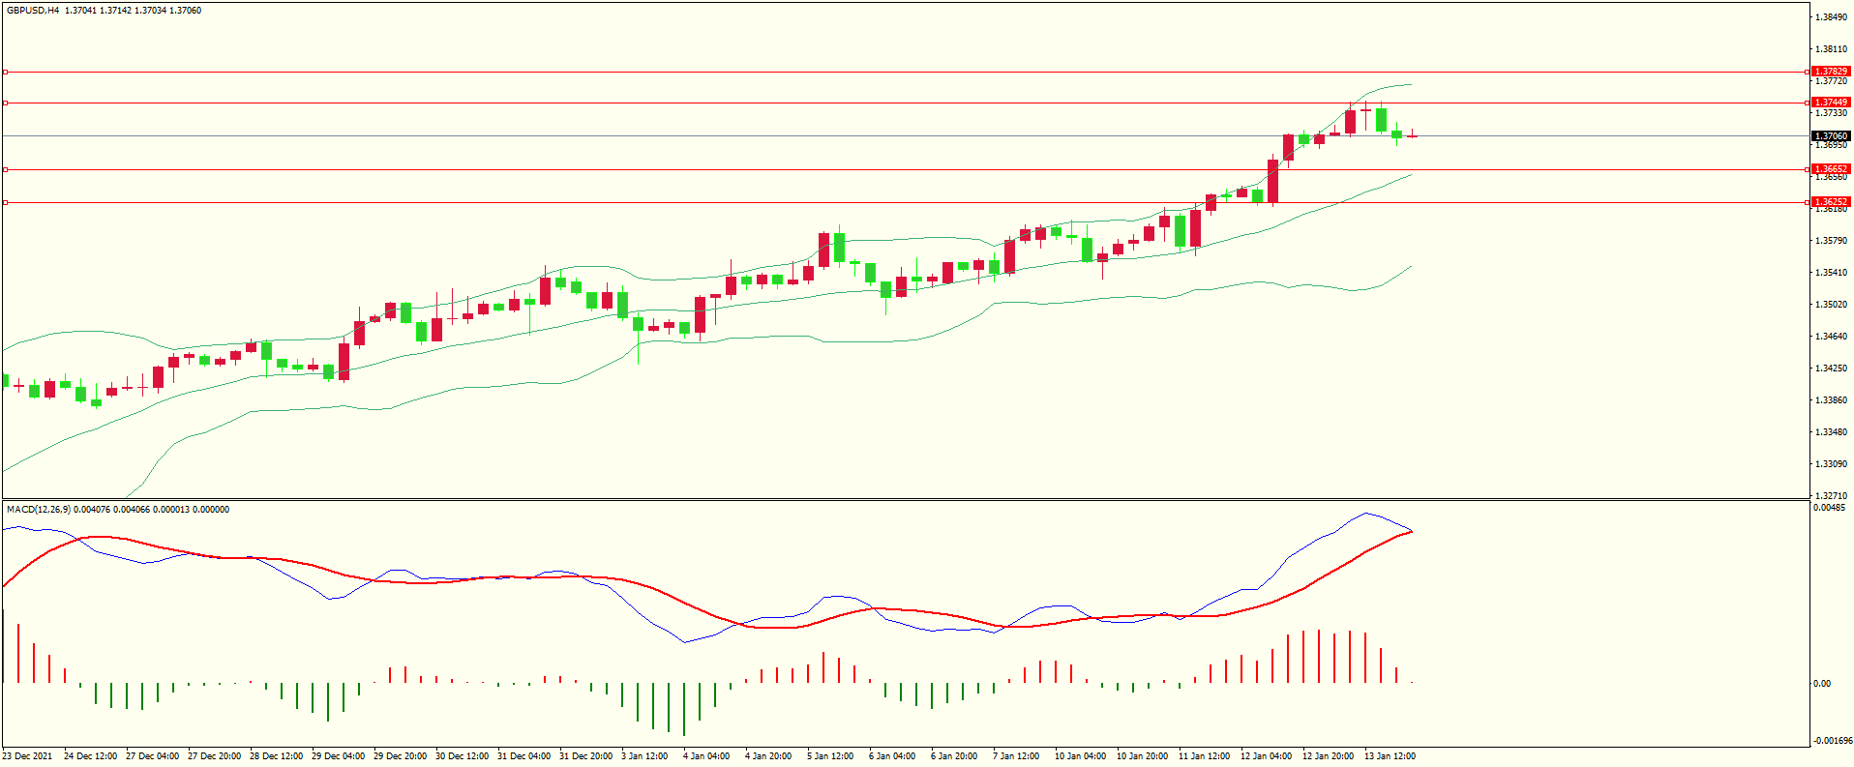Screen dimensions: 1854x767
Task: Click the "23 Dec 2021" date label
Action: tap(27, 756)
